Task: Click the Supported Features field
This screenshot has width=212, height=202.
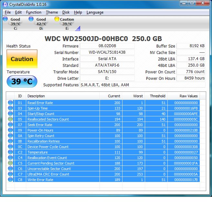Action: (x=143, y=85)
